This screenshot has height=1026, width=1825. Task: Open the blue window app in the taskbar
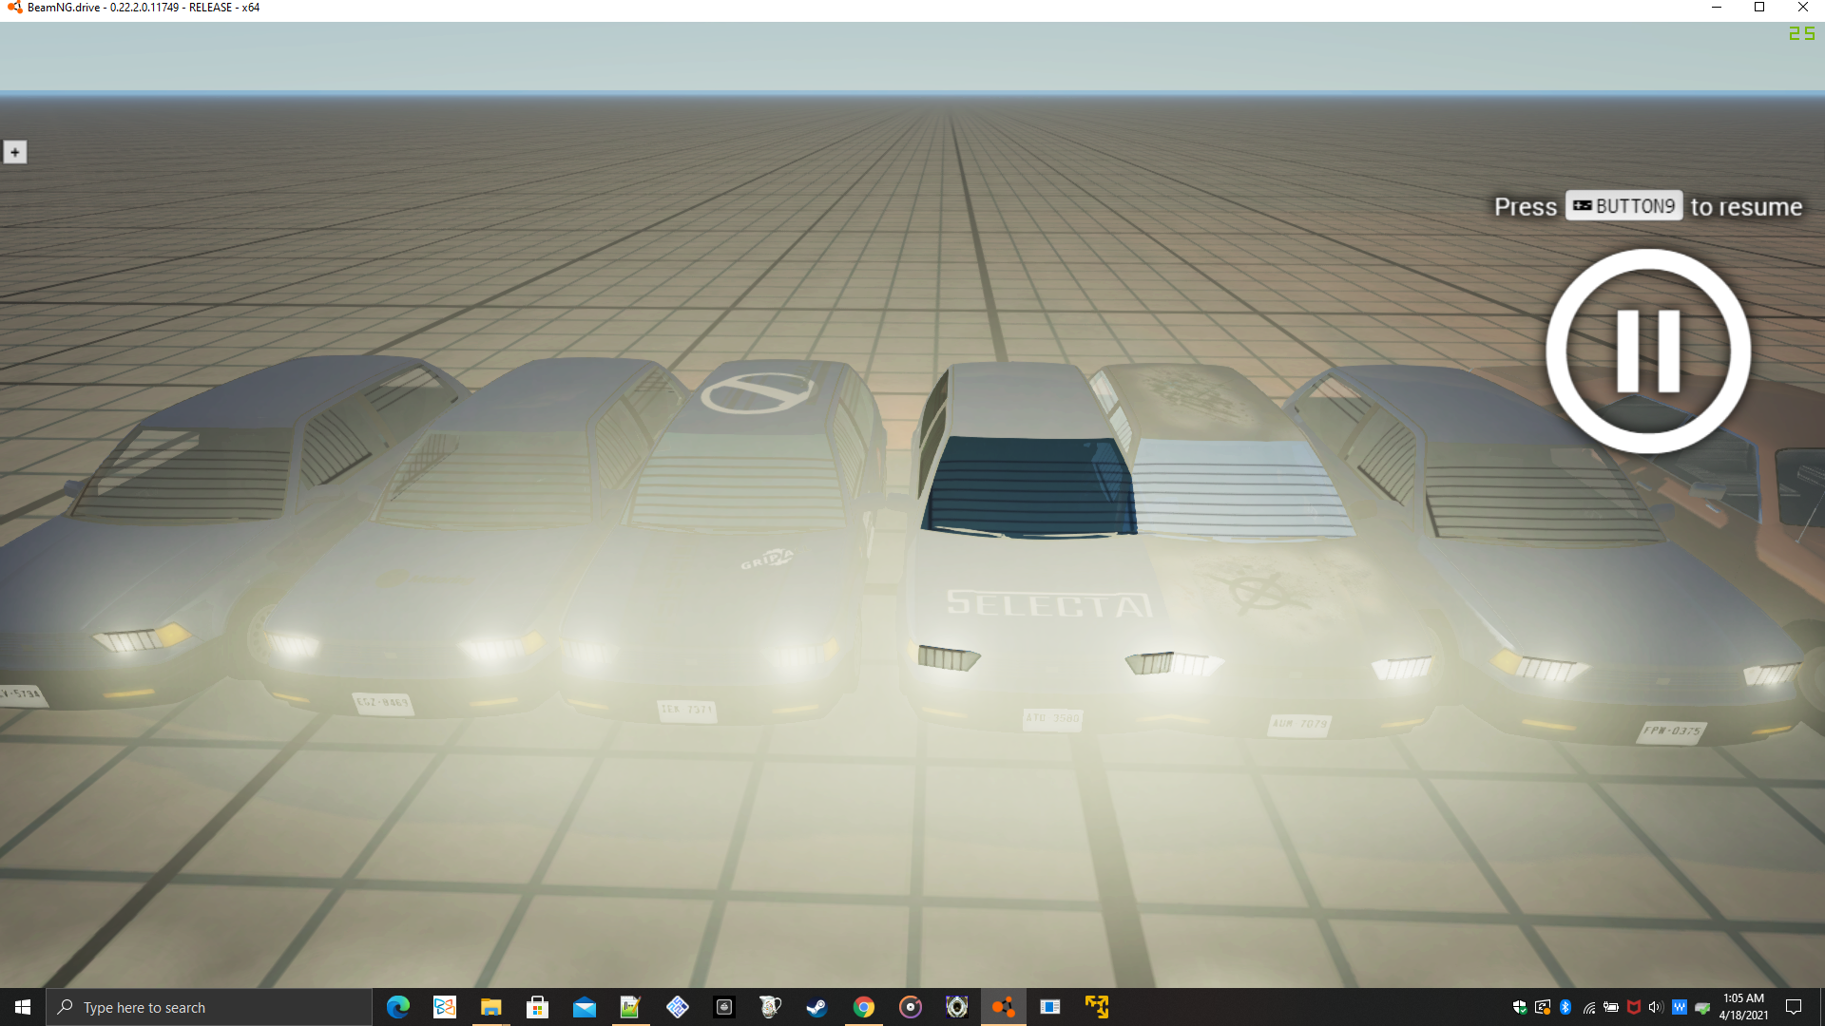(1049, 1007)
